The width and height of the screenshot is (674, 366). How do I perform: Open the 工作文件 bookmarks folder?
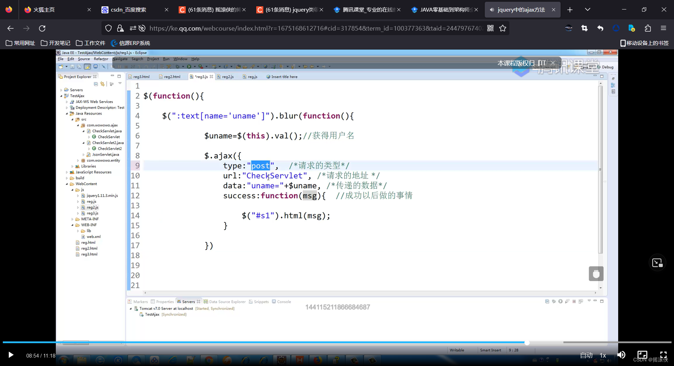91,43
